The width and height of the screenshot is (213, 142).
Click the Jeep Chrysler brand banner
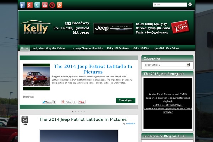113,28
